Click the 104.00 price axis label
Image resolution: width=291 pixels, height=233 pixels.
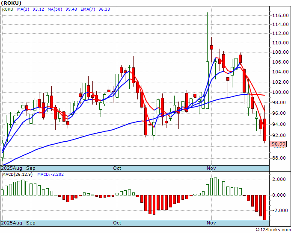280,72
